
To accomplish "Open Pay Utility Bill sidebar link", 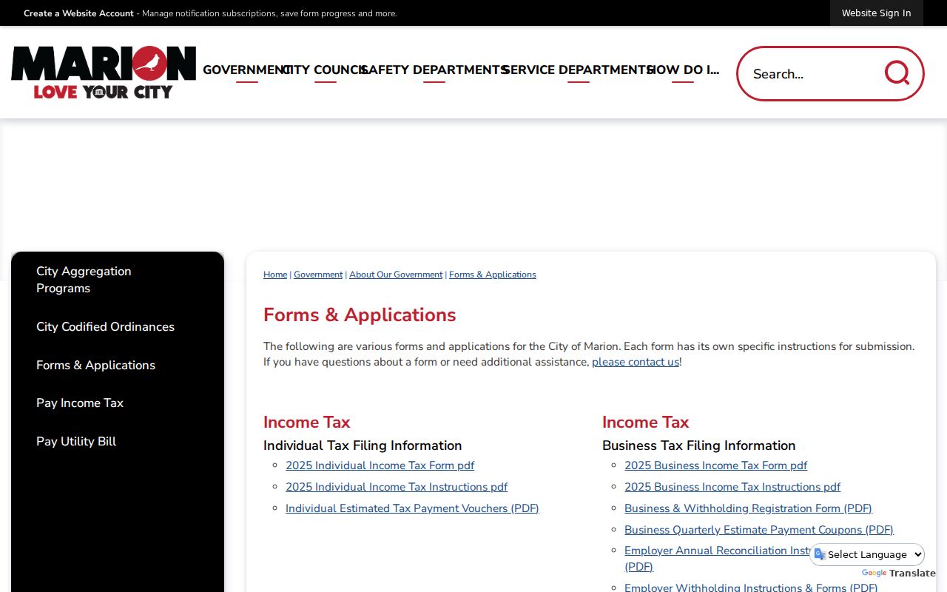I will pyautogui.click(x=76, y=442).
